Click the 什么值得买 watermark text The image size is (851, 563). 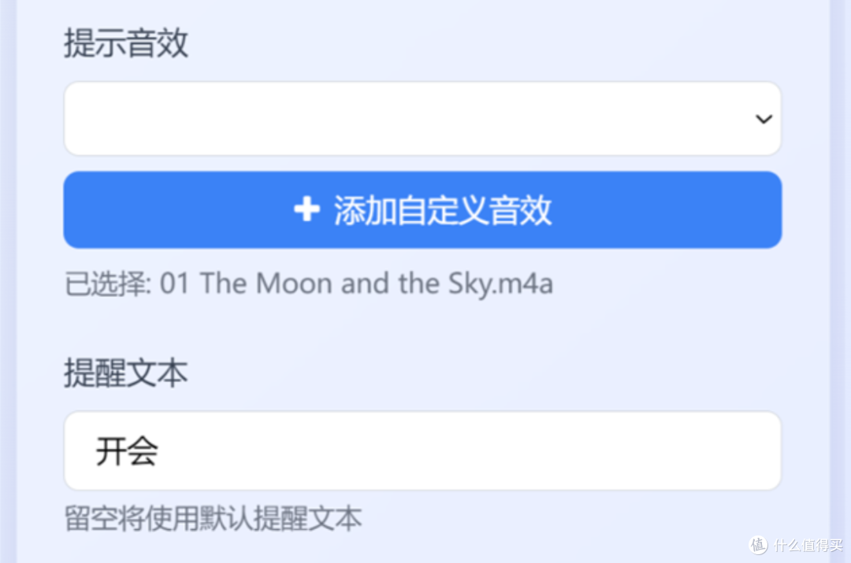[808, 545]
